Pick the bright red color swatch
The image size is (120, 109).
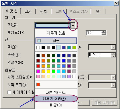38,66
